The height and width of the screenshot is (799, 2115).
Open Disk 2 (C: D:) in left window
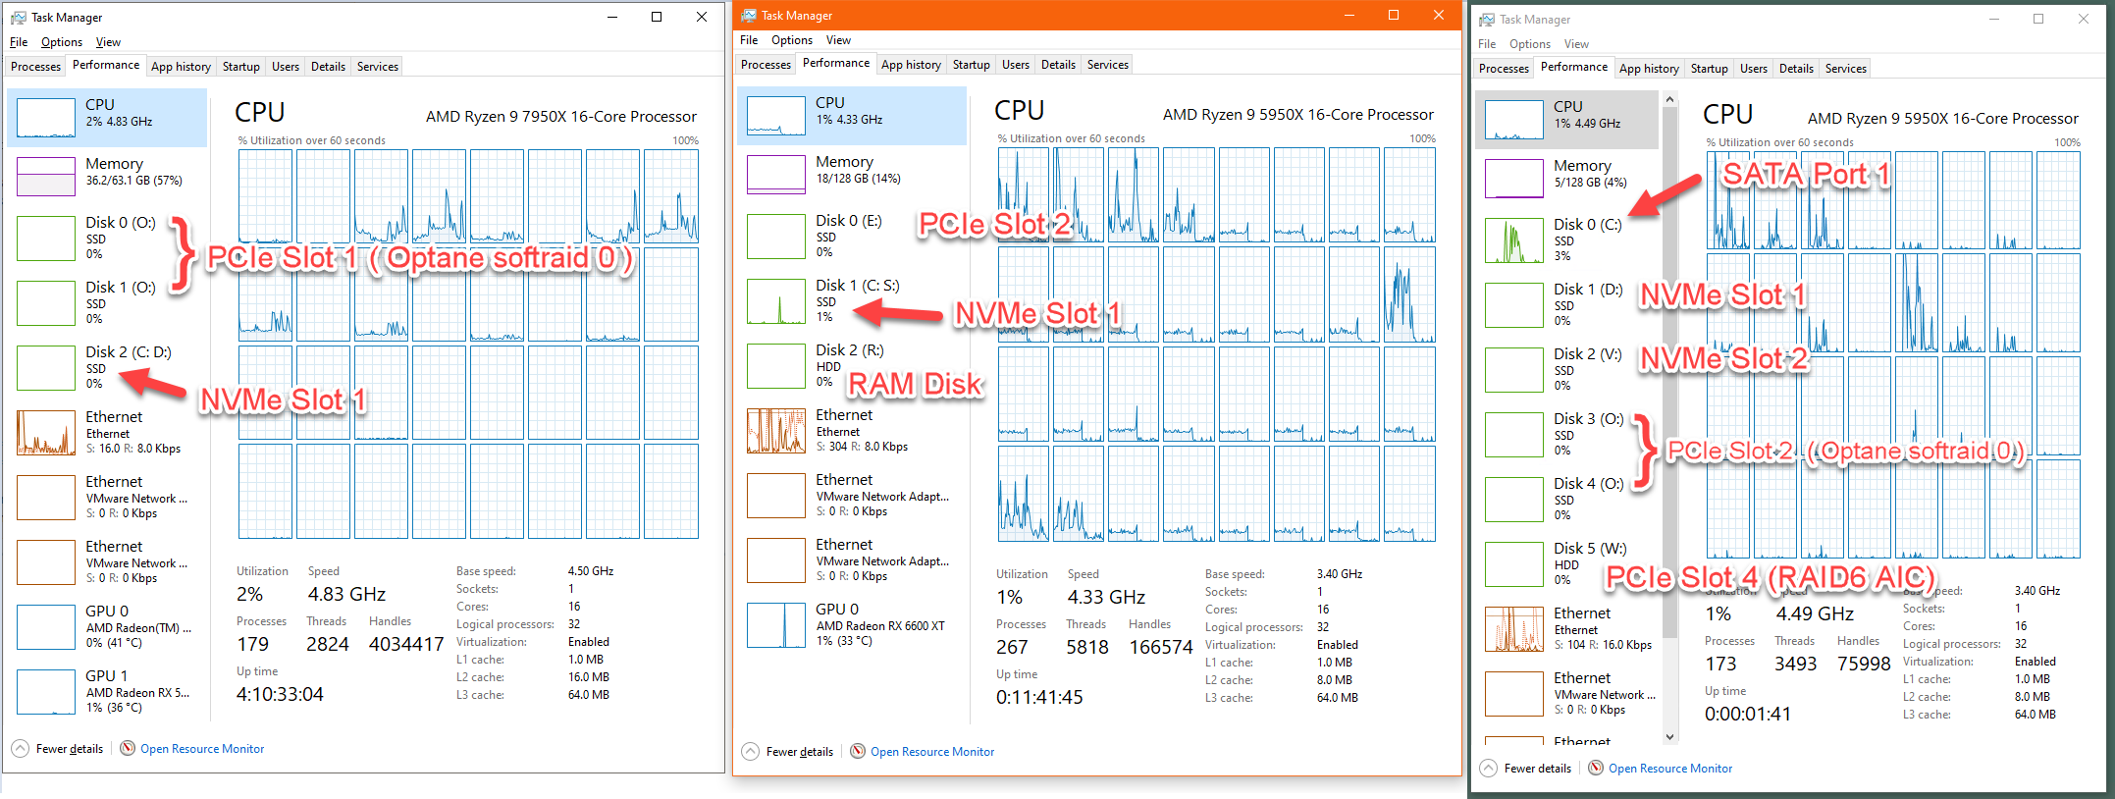pyautogui.click(x=107, y=367)
